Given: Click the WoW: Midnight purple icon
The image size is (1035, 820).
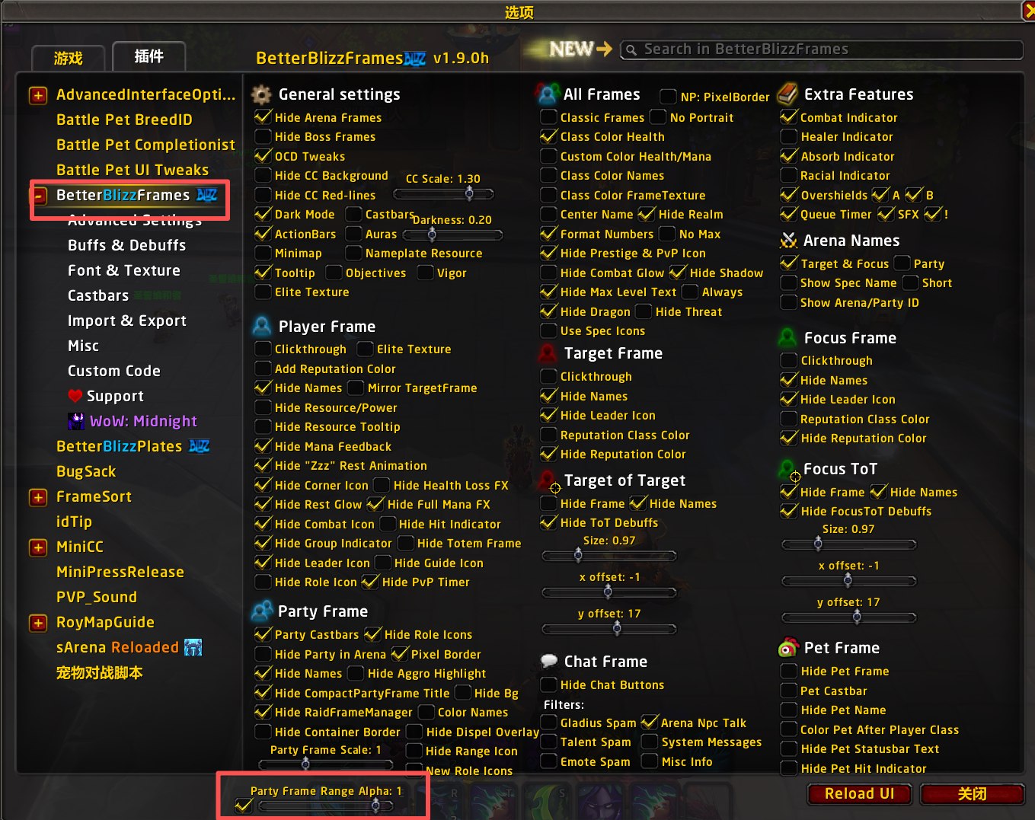Looking at the screenshot, I should pyautogui.click(x=76, y=421).
